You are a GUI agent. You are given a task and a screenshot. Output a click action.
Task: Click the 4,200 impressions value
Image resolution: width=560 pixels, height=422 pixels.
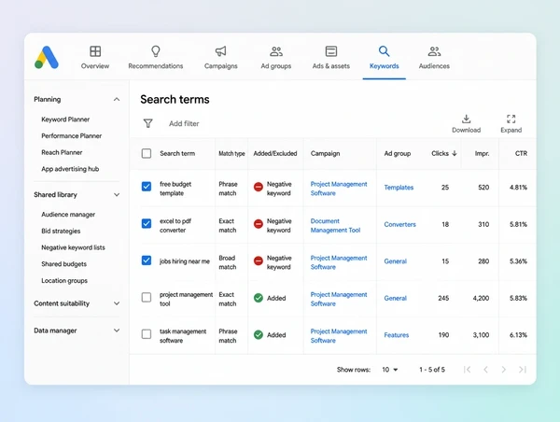(x=481, y=298)
